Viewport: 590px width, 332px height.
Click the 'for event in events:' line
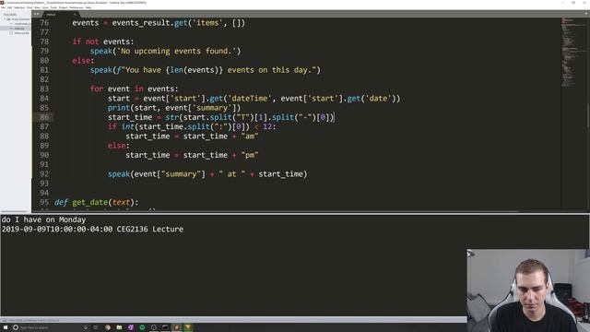(134, 89)
